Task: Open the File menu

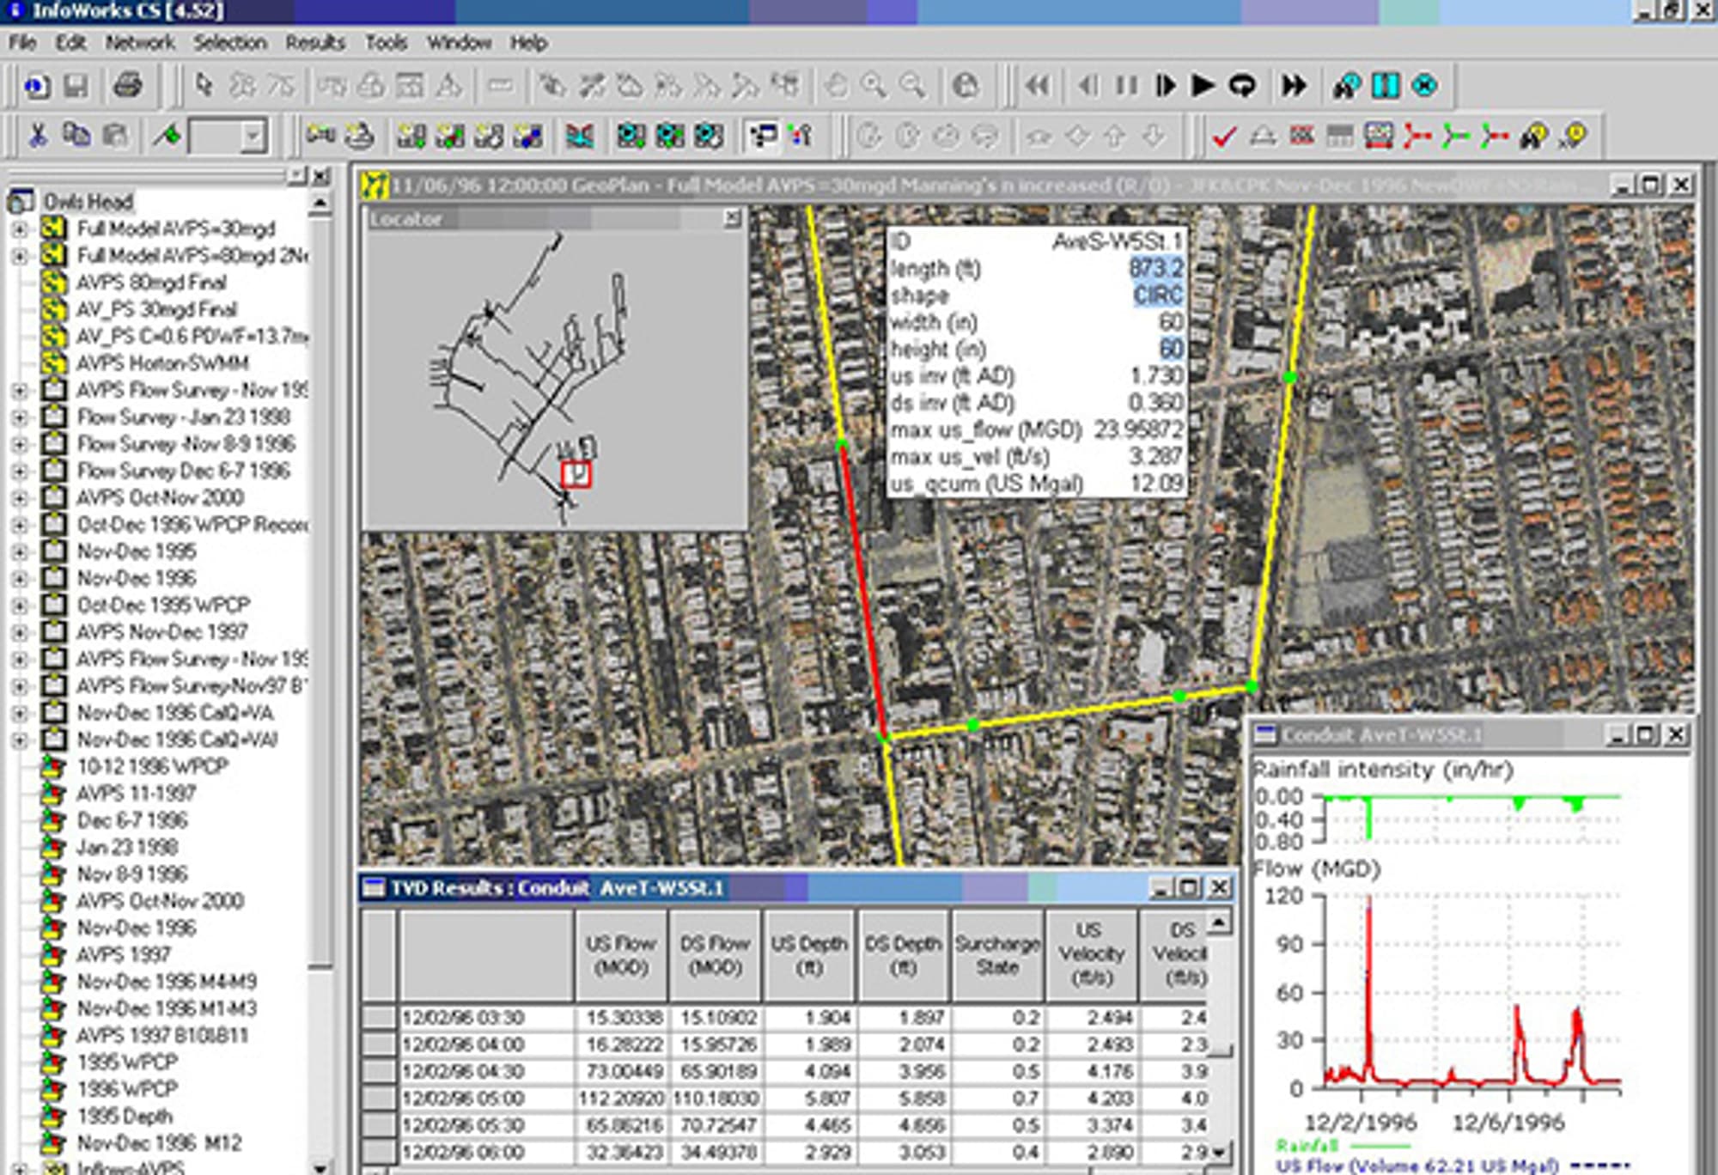Action: (x=22, y=42)
